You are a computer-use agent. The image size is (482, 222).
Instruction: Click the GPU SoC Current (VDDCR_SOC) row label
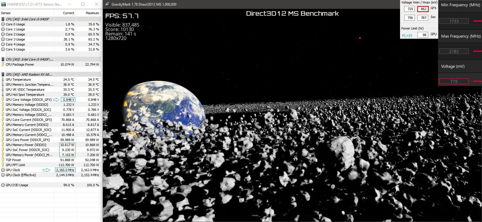click(x=28, y=130)
